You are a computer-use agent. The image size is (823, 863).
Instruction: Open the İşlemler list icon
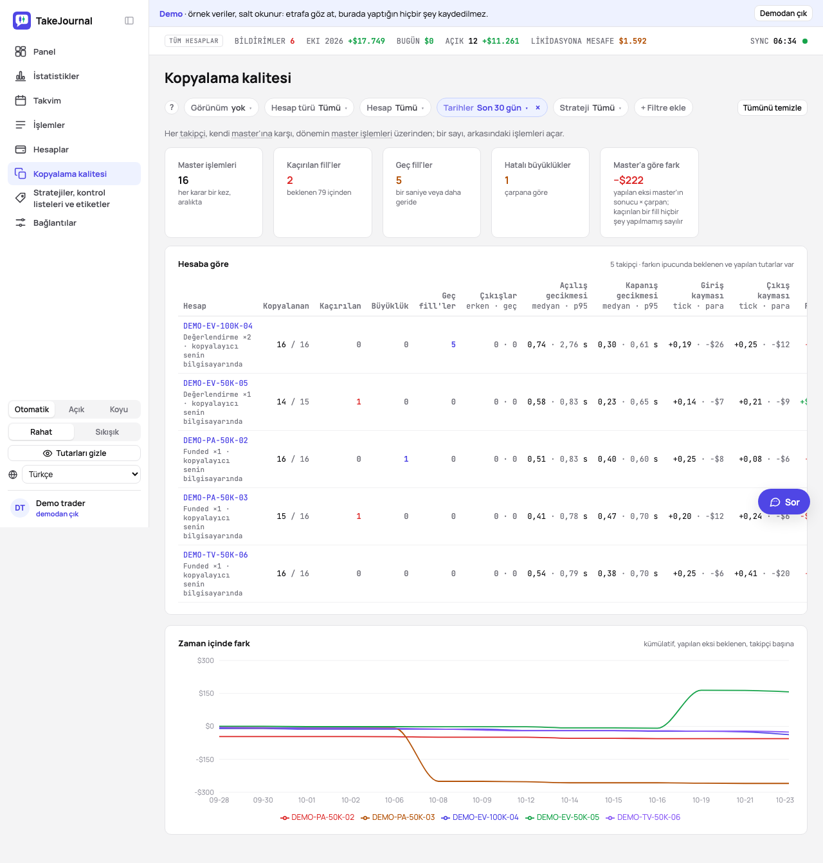[x=21, y=125]
